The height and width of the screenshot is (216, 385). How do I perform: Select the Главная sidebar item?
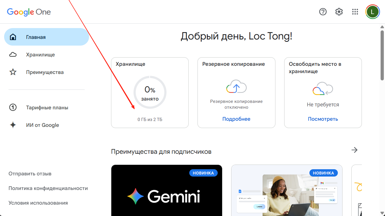click(47, 37)
